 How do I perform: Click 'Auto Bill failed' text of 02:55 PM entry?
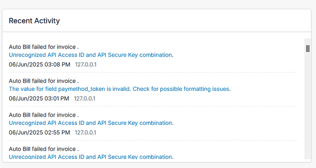pyautogui.click(x=44, y=115)
